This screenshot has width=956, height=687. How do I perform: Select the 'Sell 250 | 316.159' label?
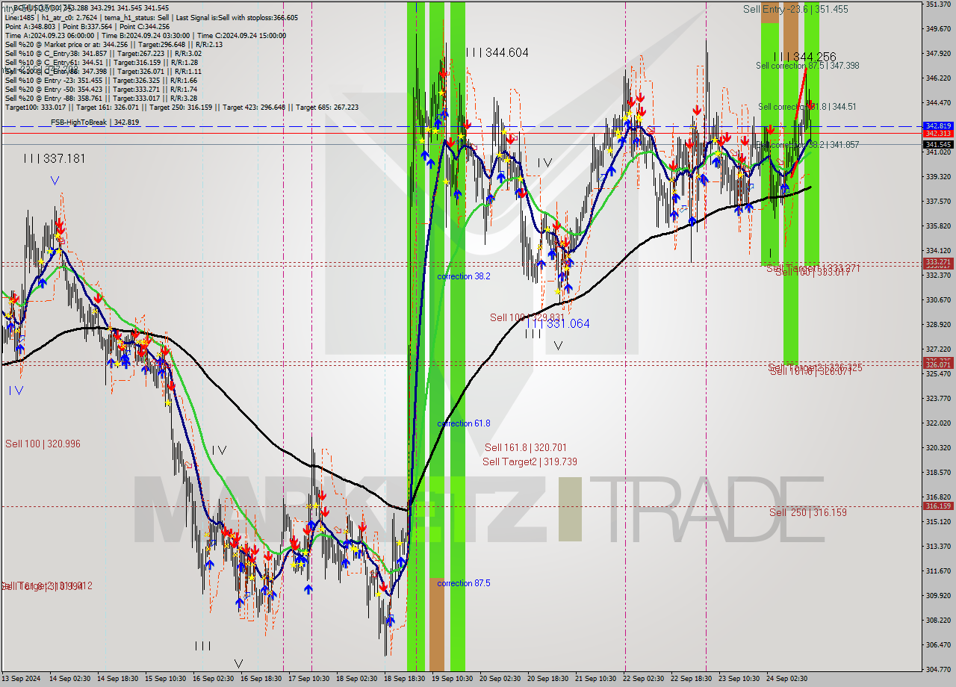[x=807, y=512]
